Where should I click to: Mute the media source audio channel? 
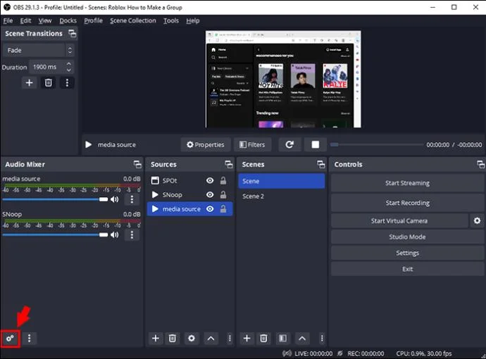coord(115,199)
